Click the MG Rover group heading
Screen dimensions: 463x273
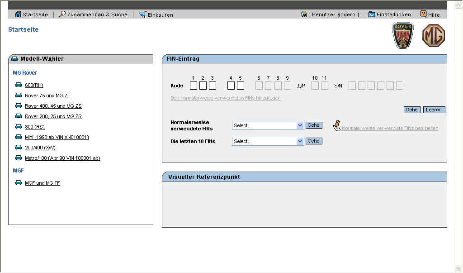tap(25, 73)
